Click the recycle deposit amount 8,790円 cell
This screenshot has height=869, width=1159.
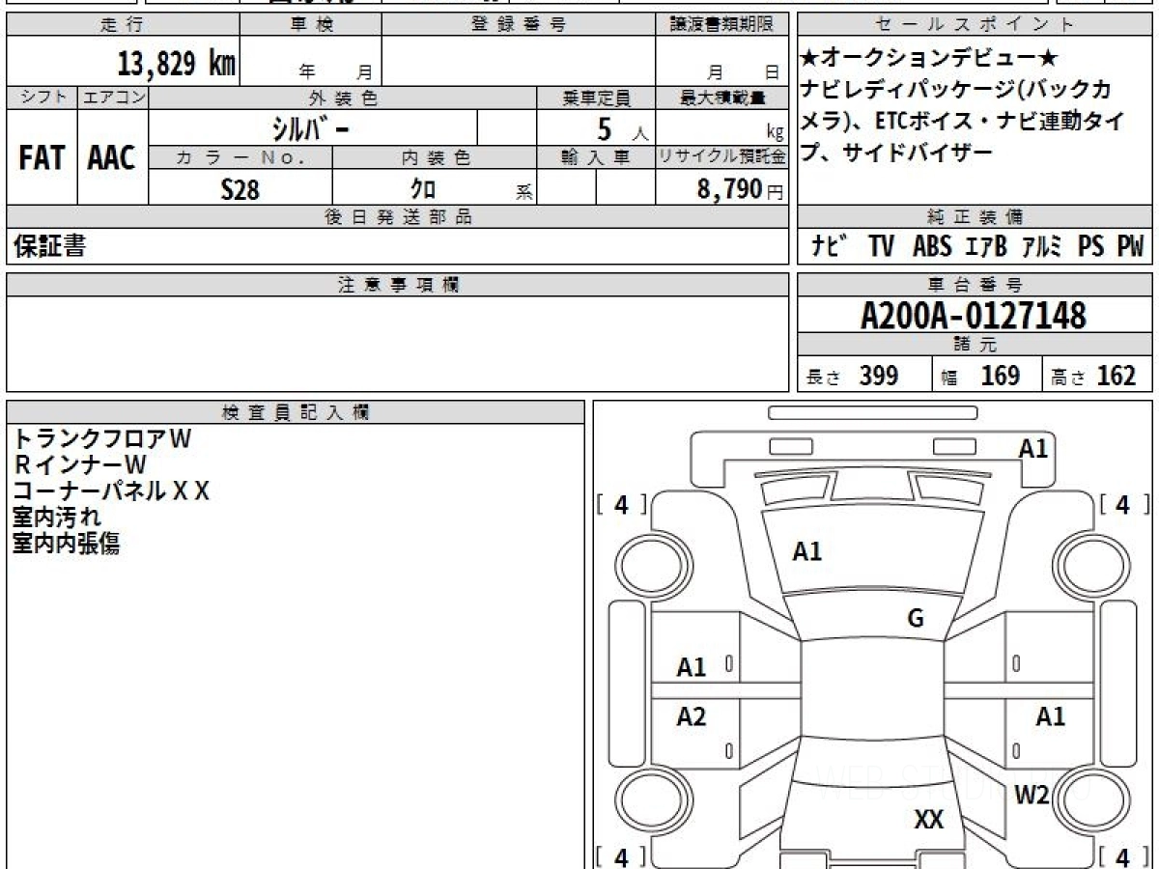pyautogui.click(x=736, y=188)
